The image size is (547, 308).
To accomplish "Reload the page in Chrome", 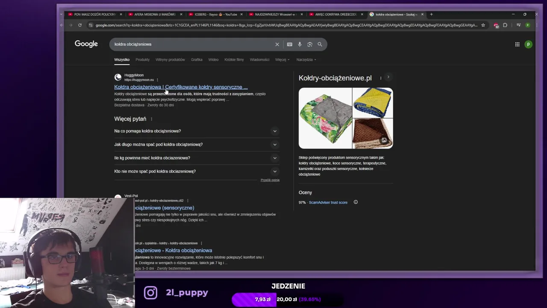I will (x=80, y=25).
